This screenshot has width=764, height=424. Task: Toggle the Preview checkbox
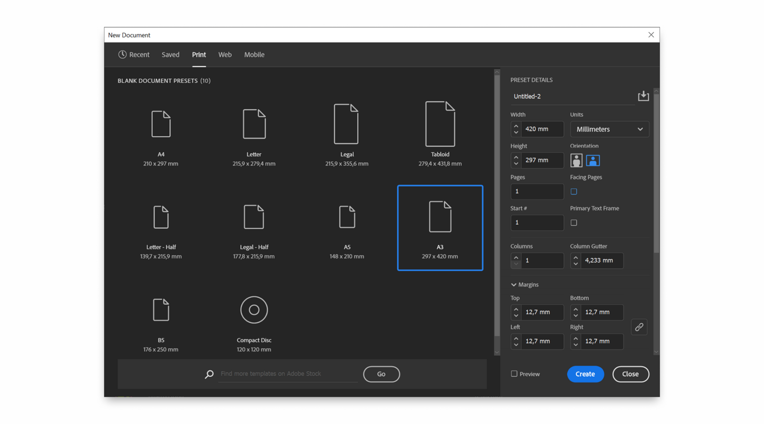[x=514, y=374]
